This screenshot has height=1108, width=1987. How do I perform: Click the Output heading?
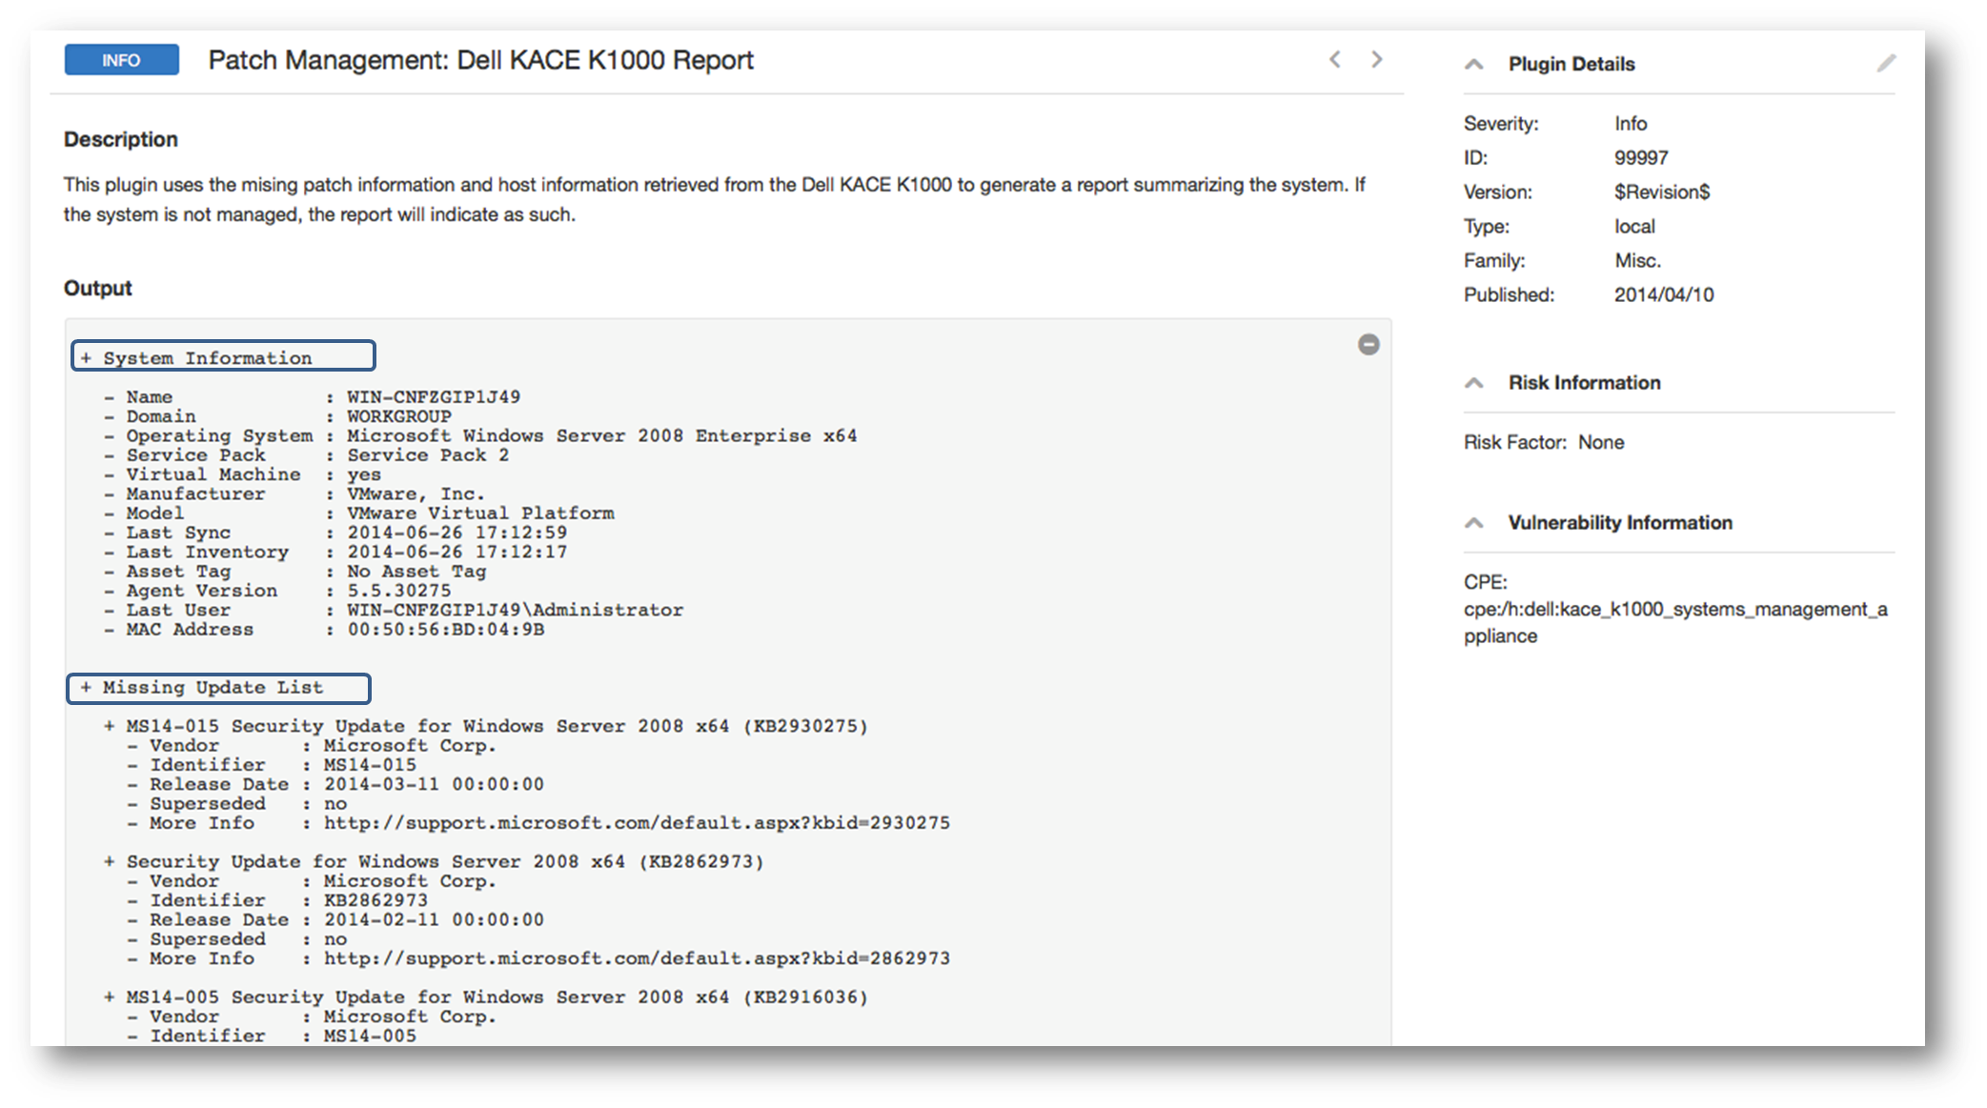click(x=98, y=288)
